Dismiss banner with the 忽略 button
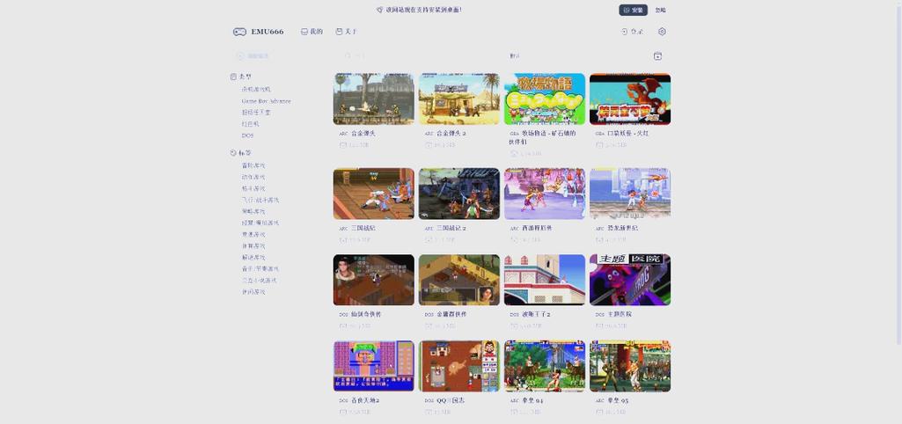The height and width of the screenshot is (424, 902). [x=660, y=10]
